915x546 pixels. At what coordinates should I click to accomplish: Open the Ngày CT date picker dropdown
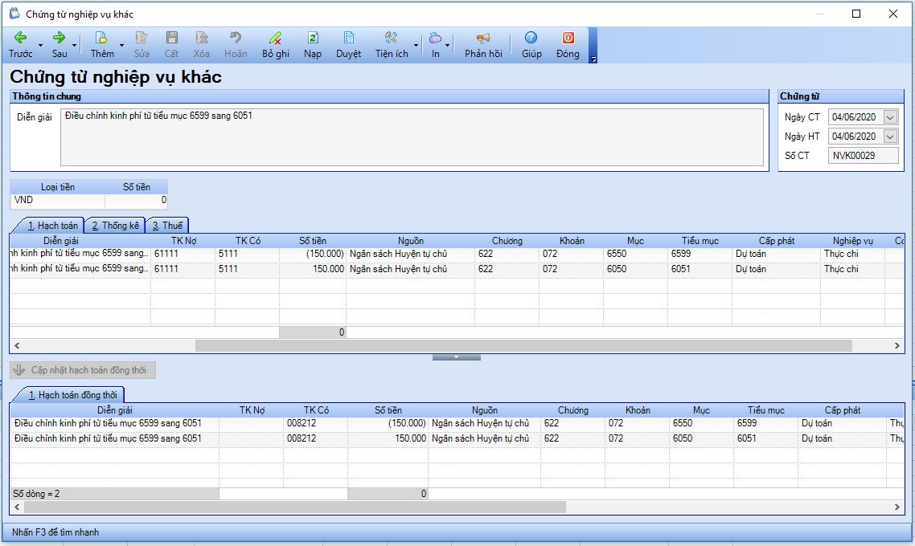click(x=890, y=117)
